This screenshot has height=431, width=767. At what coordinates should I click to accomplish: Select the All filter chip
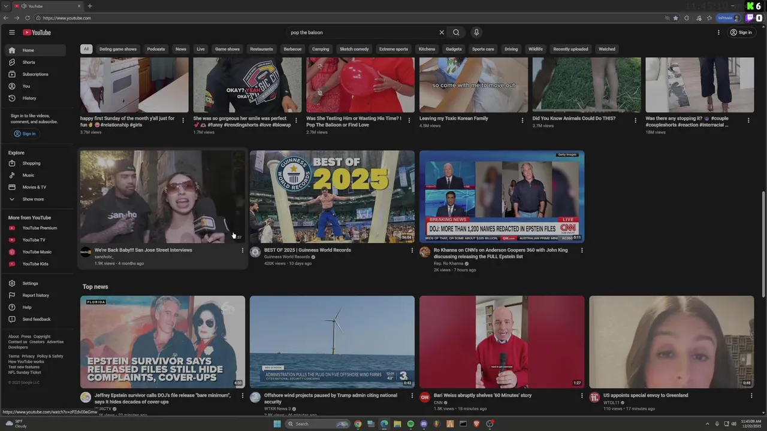click(x=86, y=49)
